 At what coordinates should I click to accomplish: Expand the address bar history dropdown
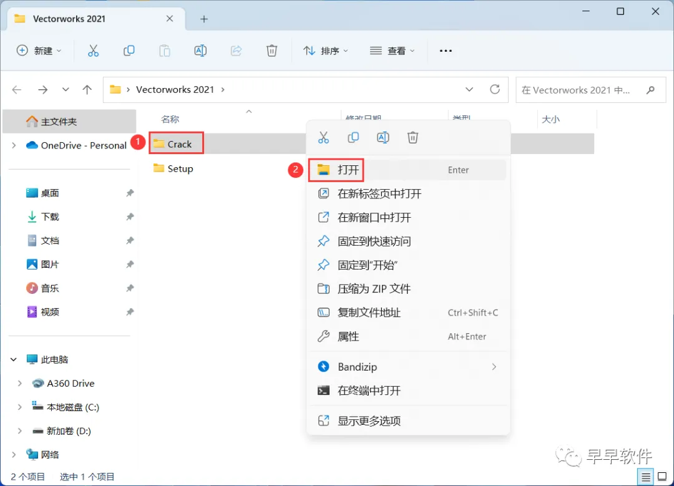[469, 89]
